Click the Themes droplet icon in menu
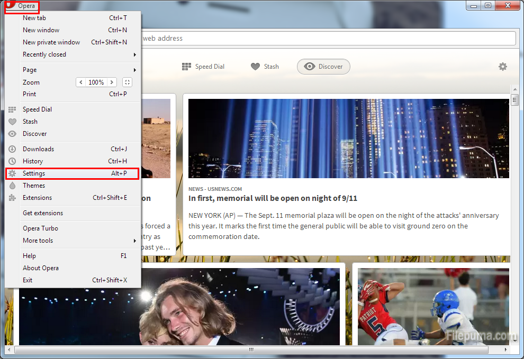This screenshot has width=524, height=359. click(x=12, y=186)
